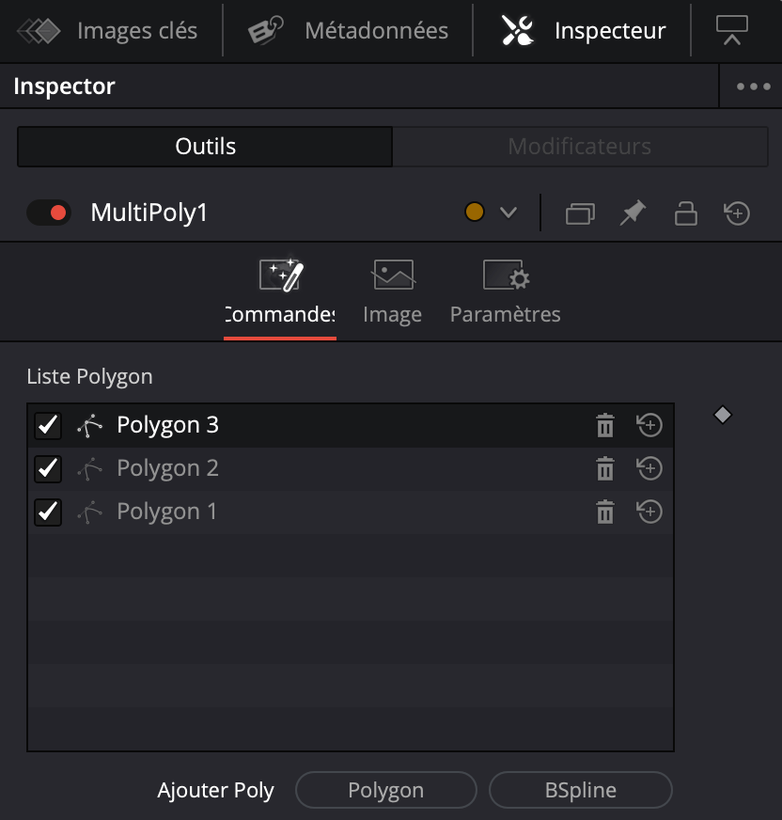Add a BSpline shape via Ajouter Poly
The width and height of the screenshot is (782, 820).
click(x=580, y=790)
